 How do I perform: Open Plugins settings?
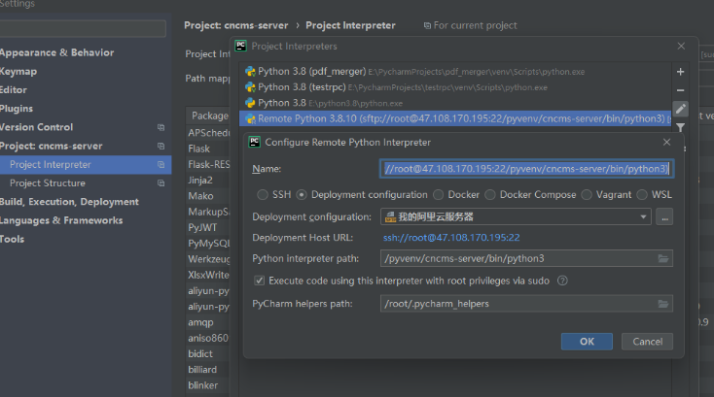(x=17, y=109)
